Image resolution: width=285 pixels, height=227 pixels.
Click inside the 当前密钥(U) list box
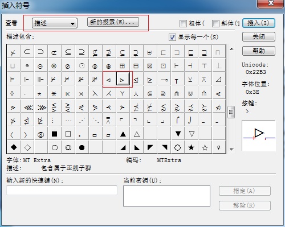tap(166, 196)
